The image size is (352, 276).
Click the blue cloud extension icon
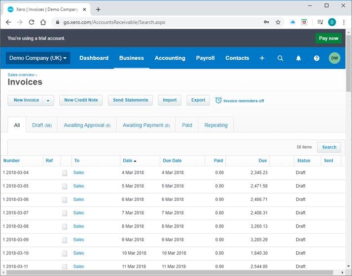point(292,22)
